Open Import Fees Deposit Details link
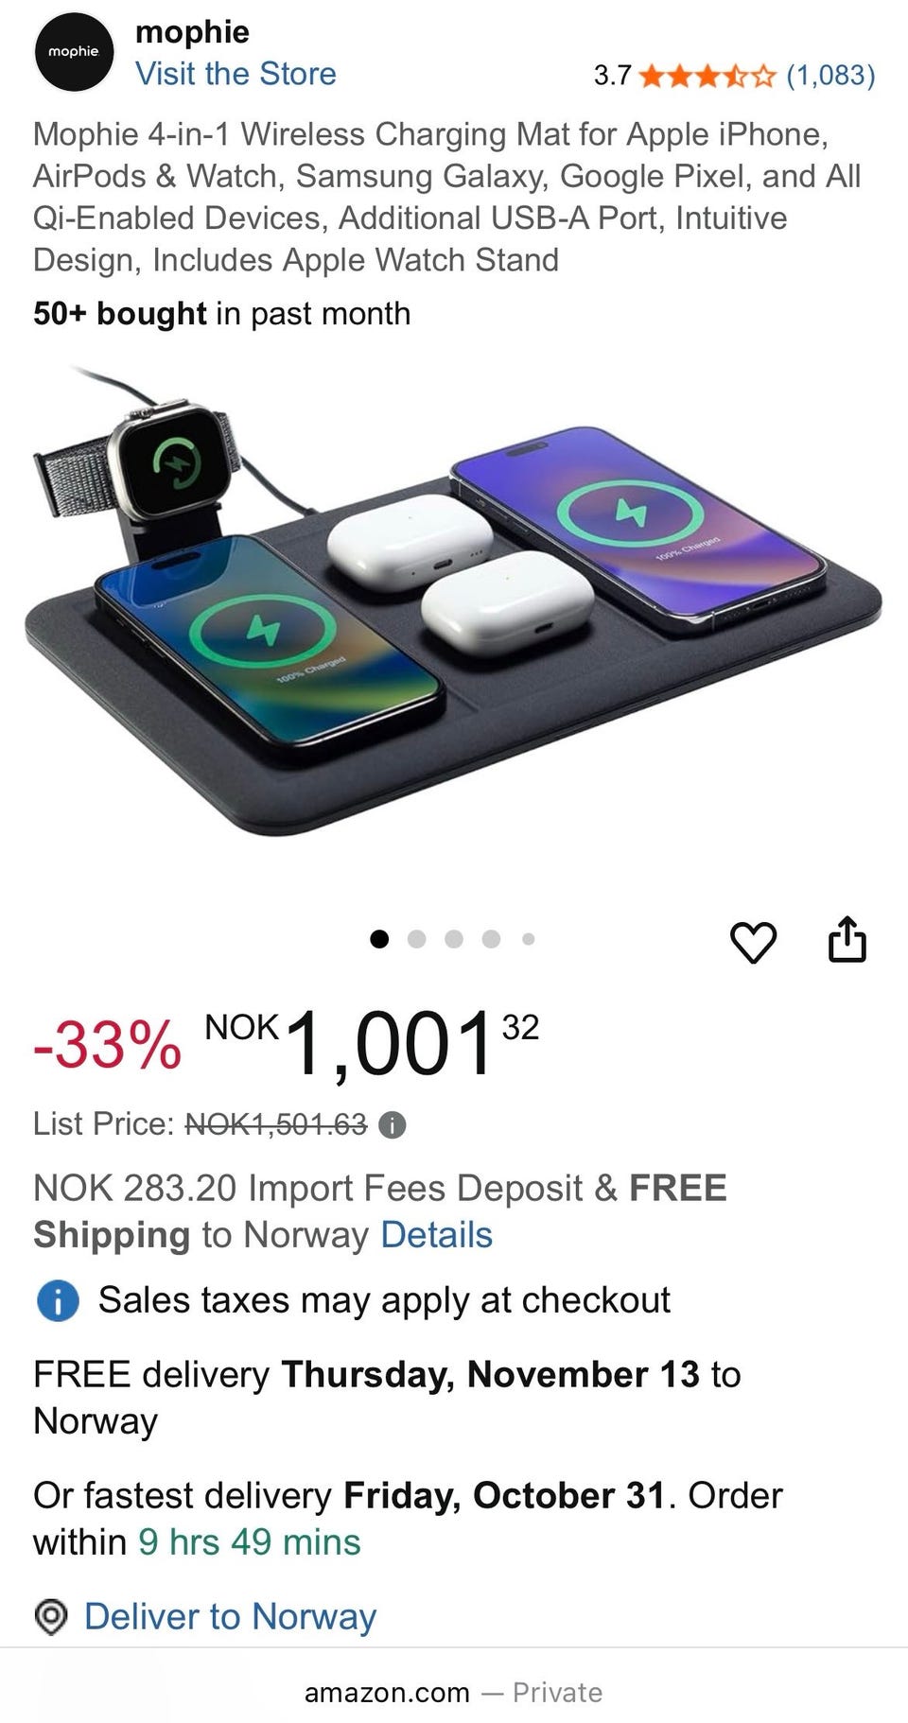908x1723 pixels. [x=436, y=1235]
